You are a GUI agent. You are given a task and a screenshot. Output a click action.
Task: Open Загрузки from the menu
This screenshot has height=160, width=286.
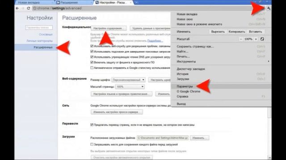[221, 79]
